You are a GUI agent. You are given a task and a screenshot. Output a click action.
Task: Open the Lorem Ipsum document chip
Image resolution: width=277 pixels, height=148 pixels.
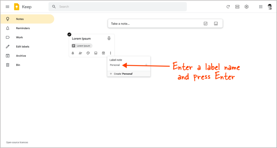coord(82,46)
